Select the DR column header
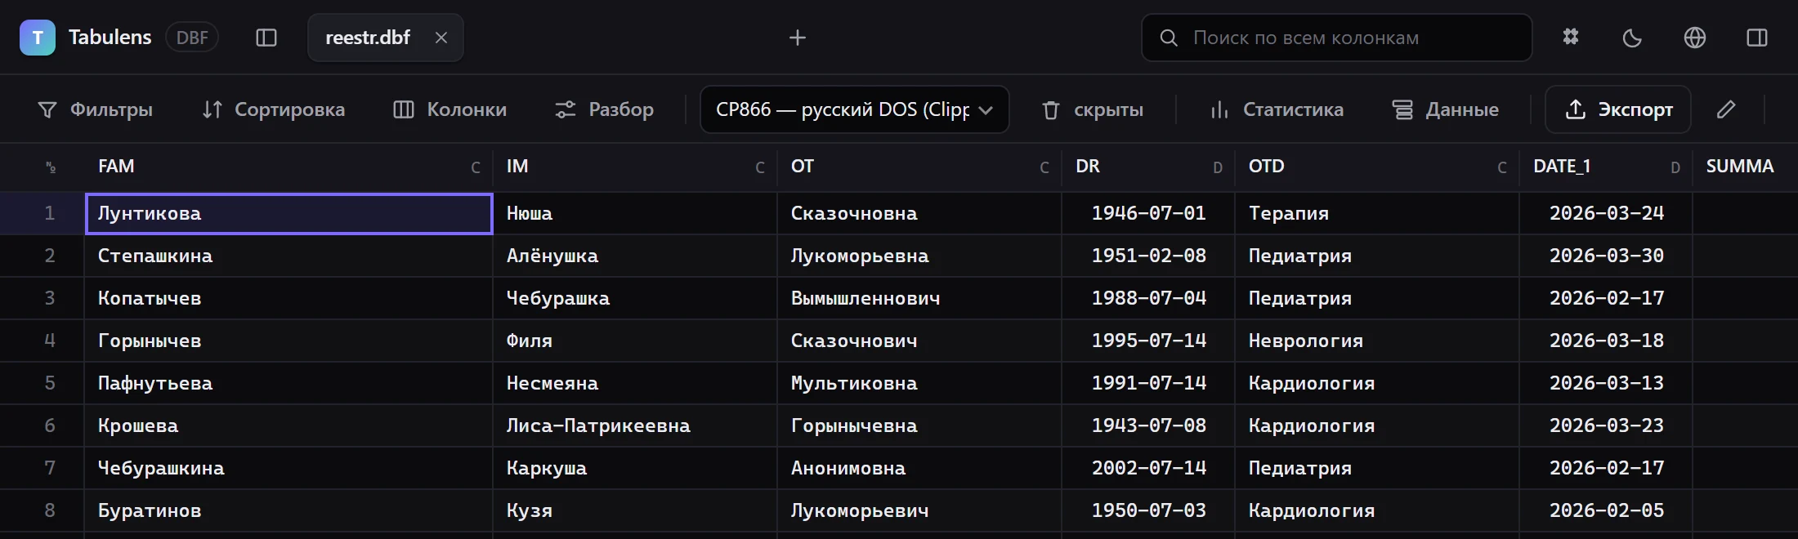The width and height of the screenshot is (1798, 539). click(1148, 167)
